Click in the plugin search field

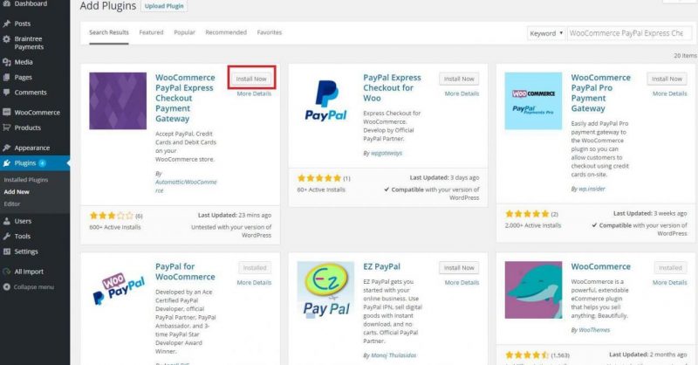[629, 33]
